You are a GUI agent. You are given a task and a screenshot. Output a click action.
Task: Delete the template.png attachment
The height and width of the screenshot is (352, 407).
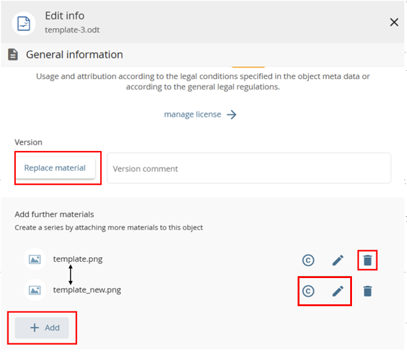pos(367,260)
